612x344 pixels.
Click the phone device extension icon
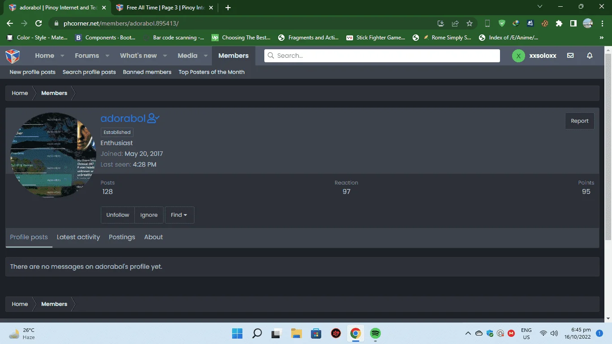pyautogui.click(x=487, y=23)
